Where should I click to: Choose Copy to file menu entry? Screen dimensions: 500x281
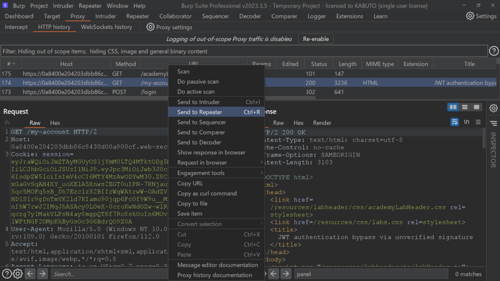(x=216, y=204)
